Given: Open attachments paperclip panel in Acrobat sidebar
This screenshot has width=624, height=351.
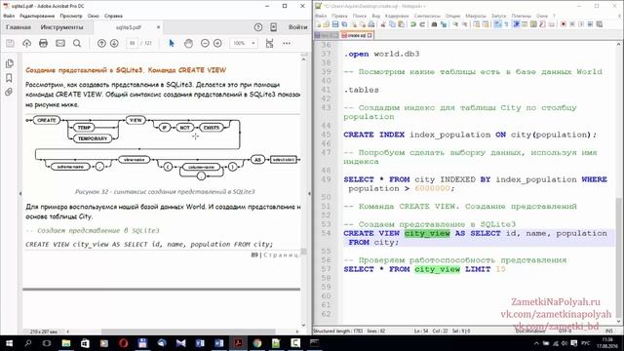Looking at the screenshot, I should click(x=9, y=92).
